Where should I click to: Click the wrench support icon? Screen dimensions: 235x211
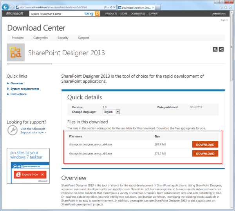(12, 130)
